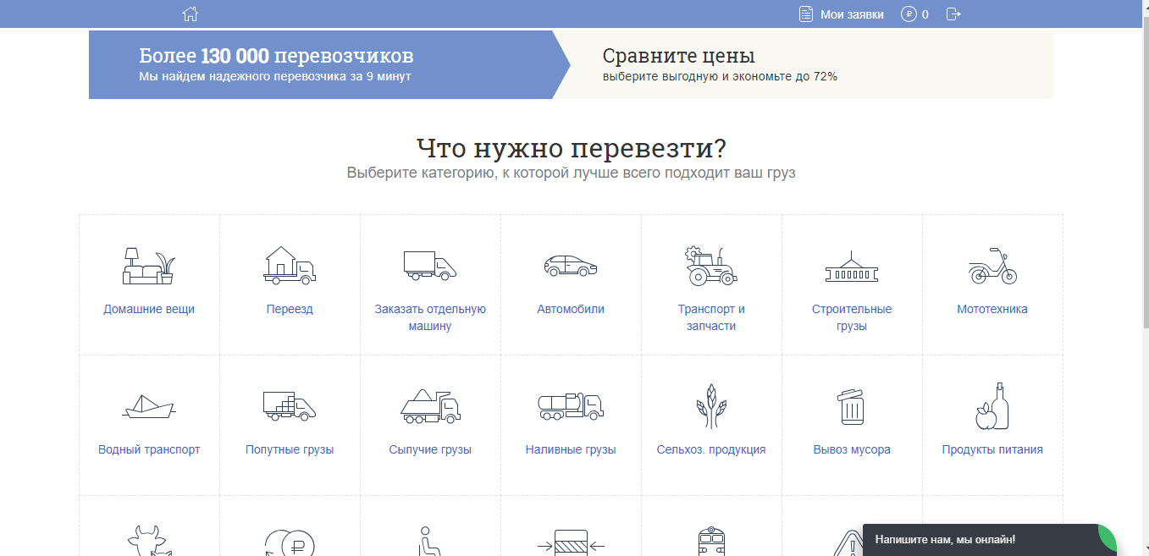1149x556 pixels.
Task: Pick the paper boat Водный транспорт icon
Action: (x=148, y=406)
